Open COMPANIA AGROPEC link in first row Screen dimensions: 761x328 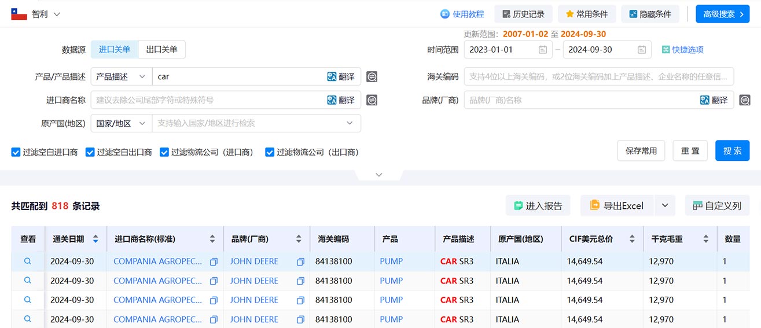(x=158, y=261)
